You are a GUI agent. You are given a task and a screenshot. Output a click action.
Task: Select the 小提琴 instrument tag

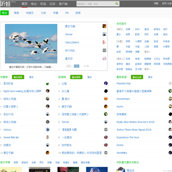(x=138, y=41)
